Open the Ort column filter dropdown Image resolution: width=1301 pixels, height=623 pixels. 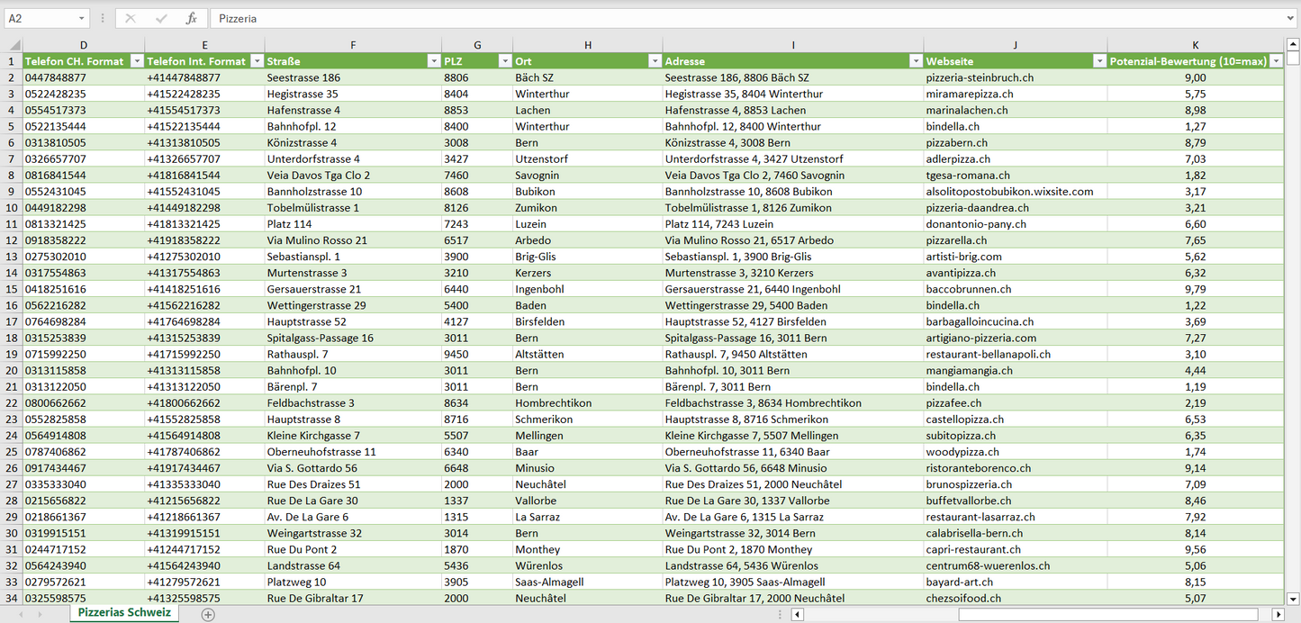655,61
